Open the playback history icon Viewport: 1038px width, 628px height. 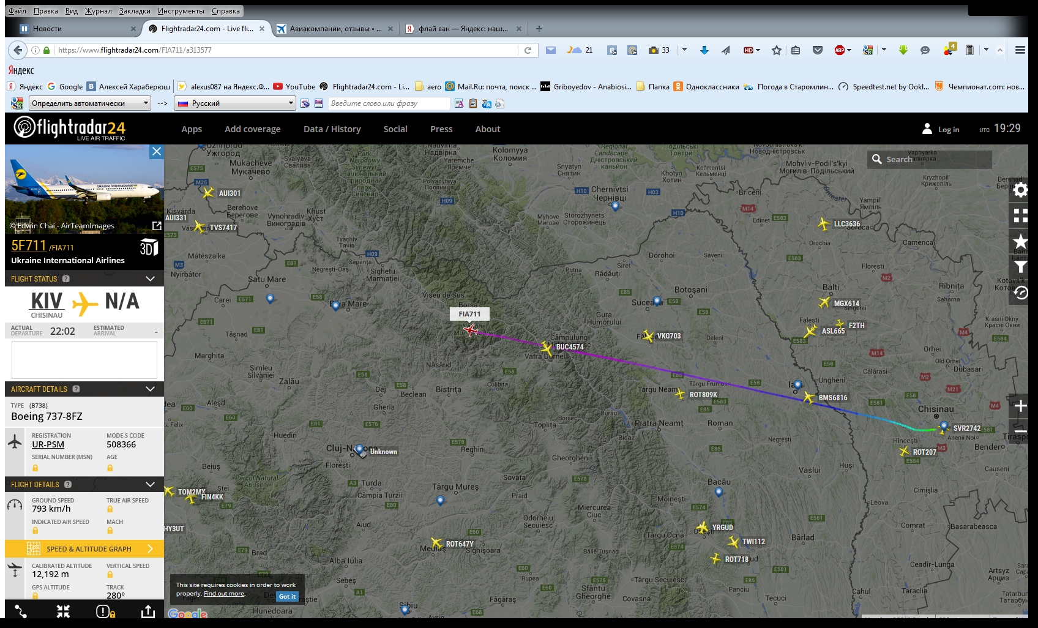1020,293
